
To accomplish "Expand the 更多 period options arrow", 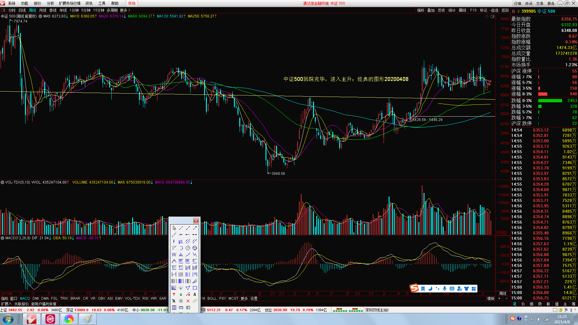I will [129, 10].
